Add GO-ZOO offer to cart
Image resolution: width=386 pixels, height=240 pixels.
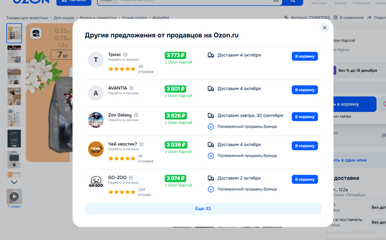[304, 179]
